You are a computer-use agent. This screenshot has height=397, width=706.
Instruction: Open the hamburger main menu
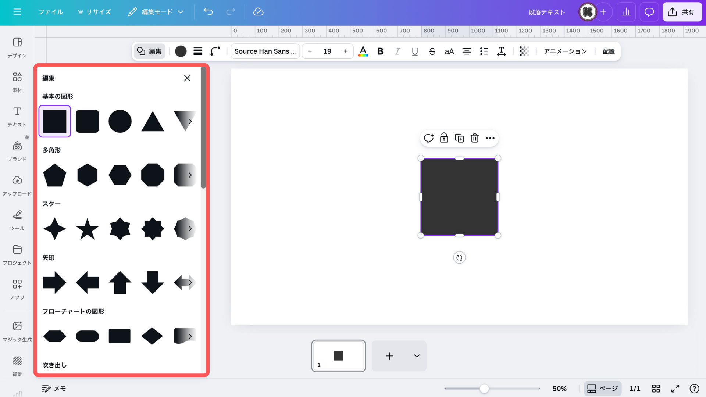[17, 12]
